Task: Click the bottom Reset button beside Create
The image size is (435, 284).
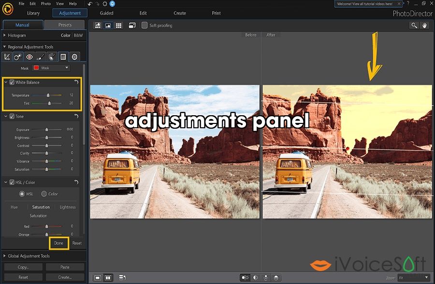Action: point(23,277)
